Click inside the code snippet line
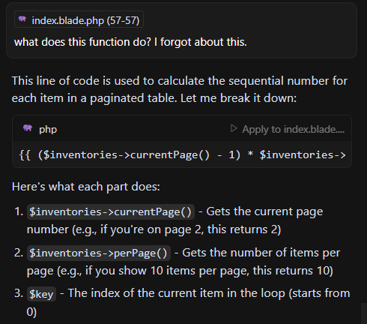 click(182, 154)
